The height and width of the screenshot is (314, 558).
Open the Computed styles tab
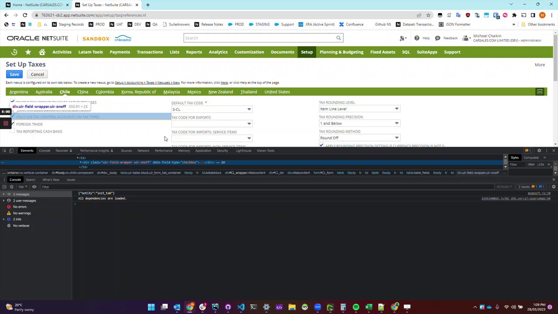tap(531, 157)
